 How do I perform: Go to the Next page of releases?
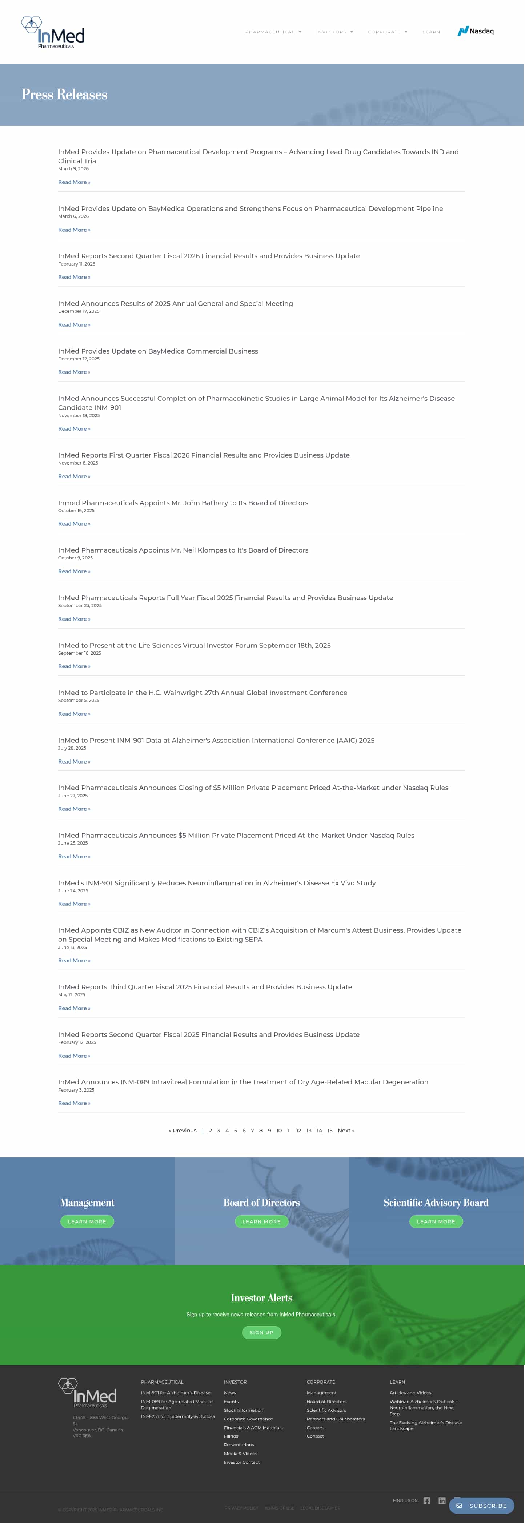(x=346, y=1130)
